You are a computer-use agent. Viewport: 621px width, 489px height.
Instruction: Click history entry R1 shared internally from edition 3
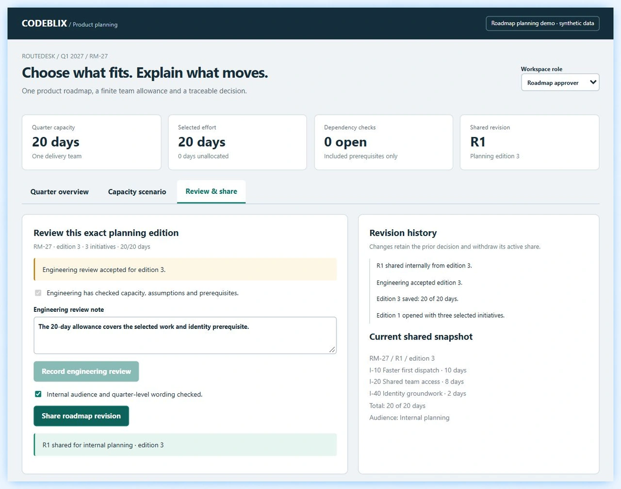point(424,266)
